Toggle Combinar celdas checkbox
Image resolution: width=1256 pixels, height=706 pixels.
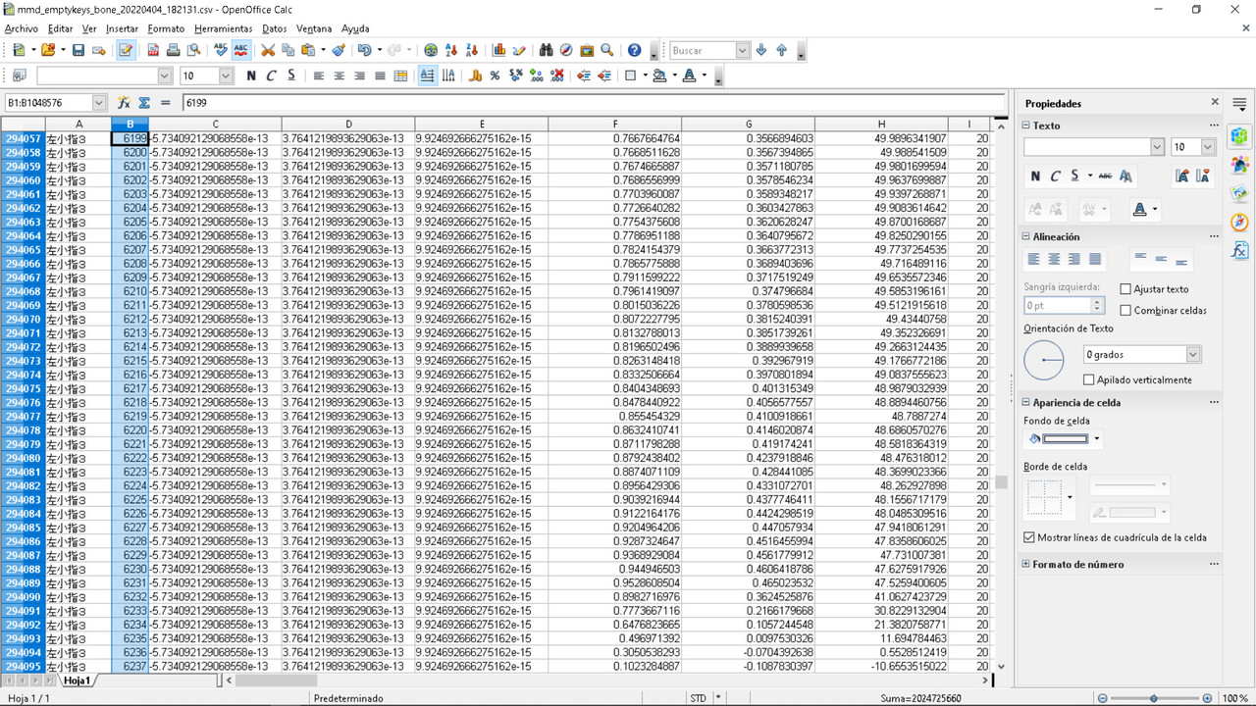tap(1125, 310)
